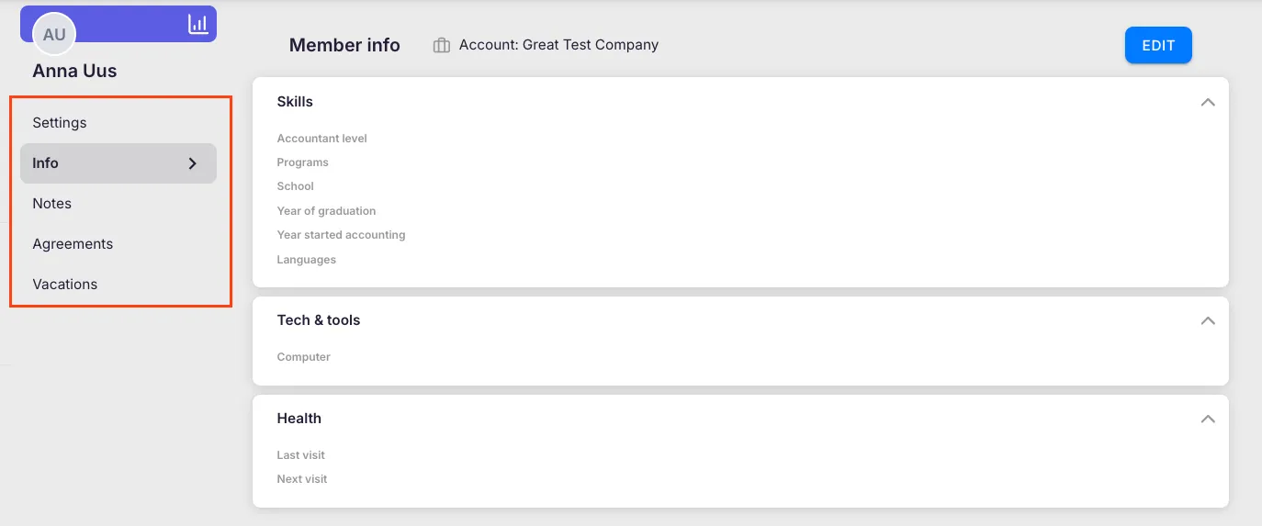Collapse the Health section chevron
This screenshot has height=526, width=1262.
coord(1208,419)
